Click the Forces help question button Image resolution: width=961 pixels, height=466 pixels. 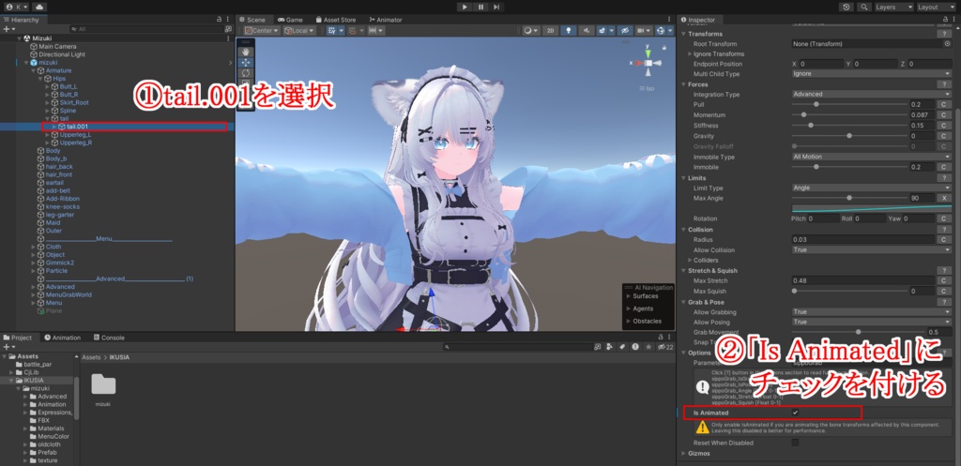tap(945, 84)
